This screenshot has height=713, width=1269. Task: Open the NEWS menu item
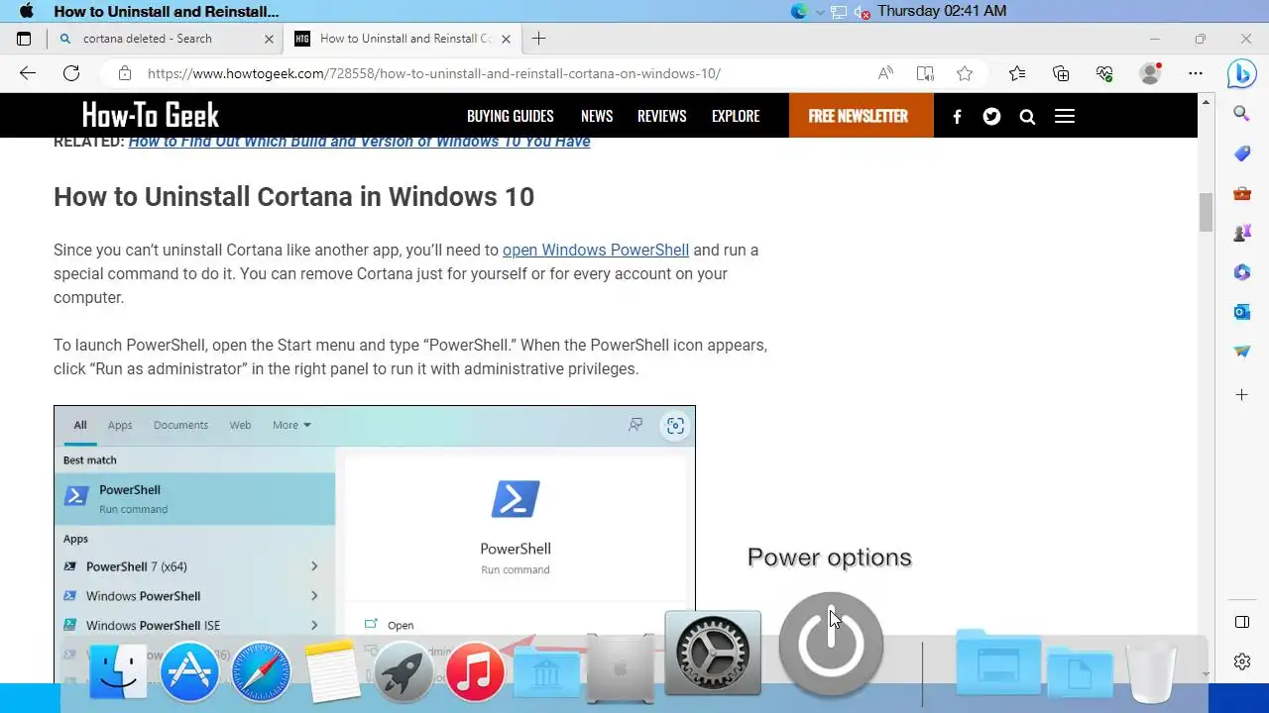[x=597, y=116]
